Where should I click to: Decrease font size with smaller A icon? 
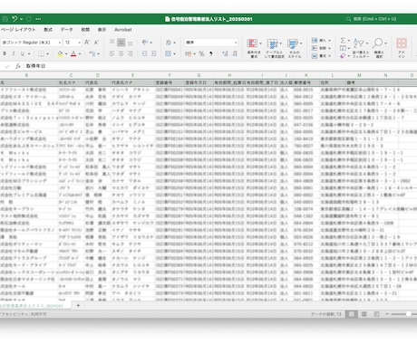tap(96, 43)
